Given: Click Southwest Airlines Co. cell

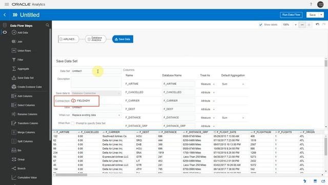Looking at the screenshot, I should pyautogui.click(x=114, y=136).
